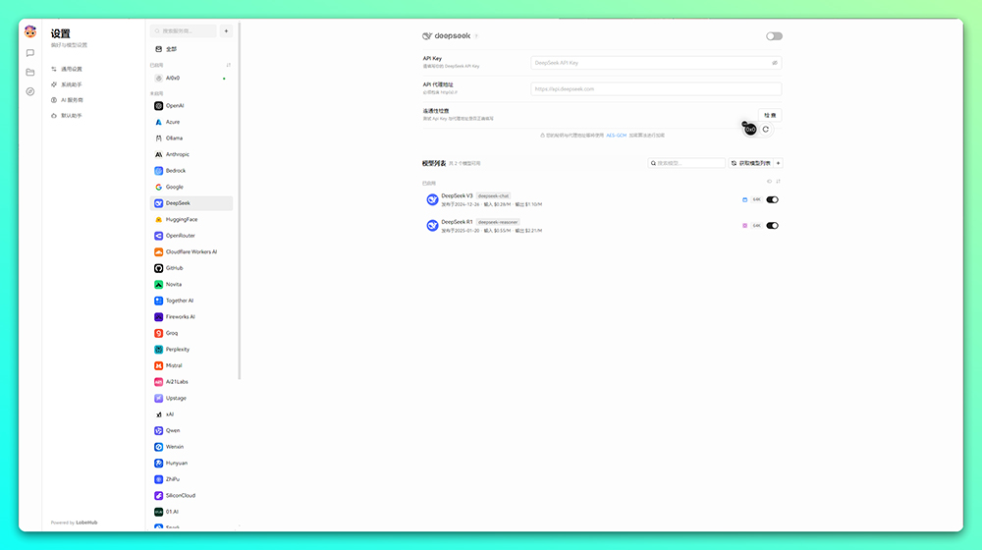This screenshot has height=550, width=982.
Task: Enable the DeepSeek provider switch
Action: pos(774,36)
